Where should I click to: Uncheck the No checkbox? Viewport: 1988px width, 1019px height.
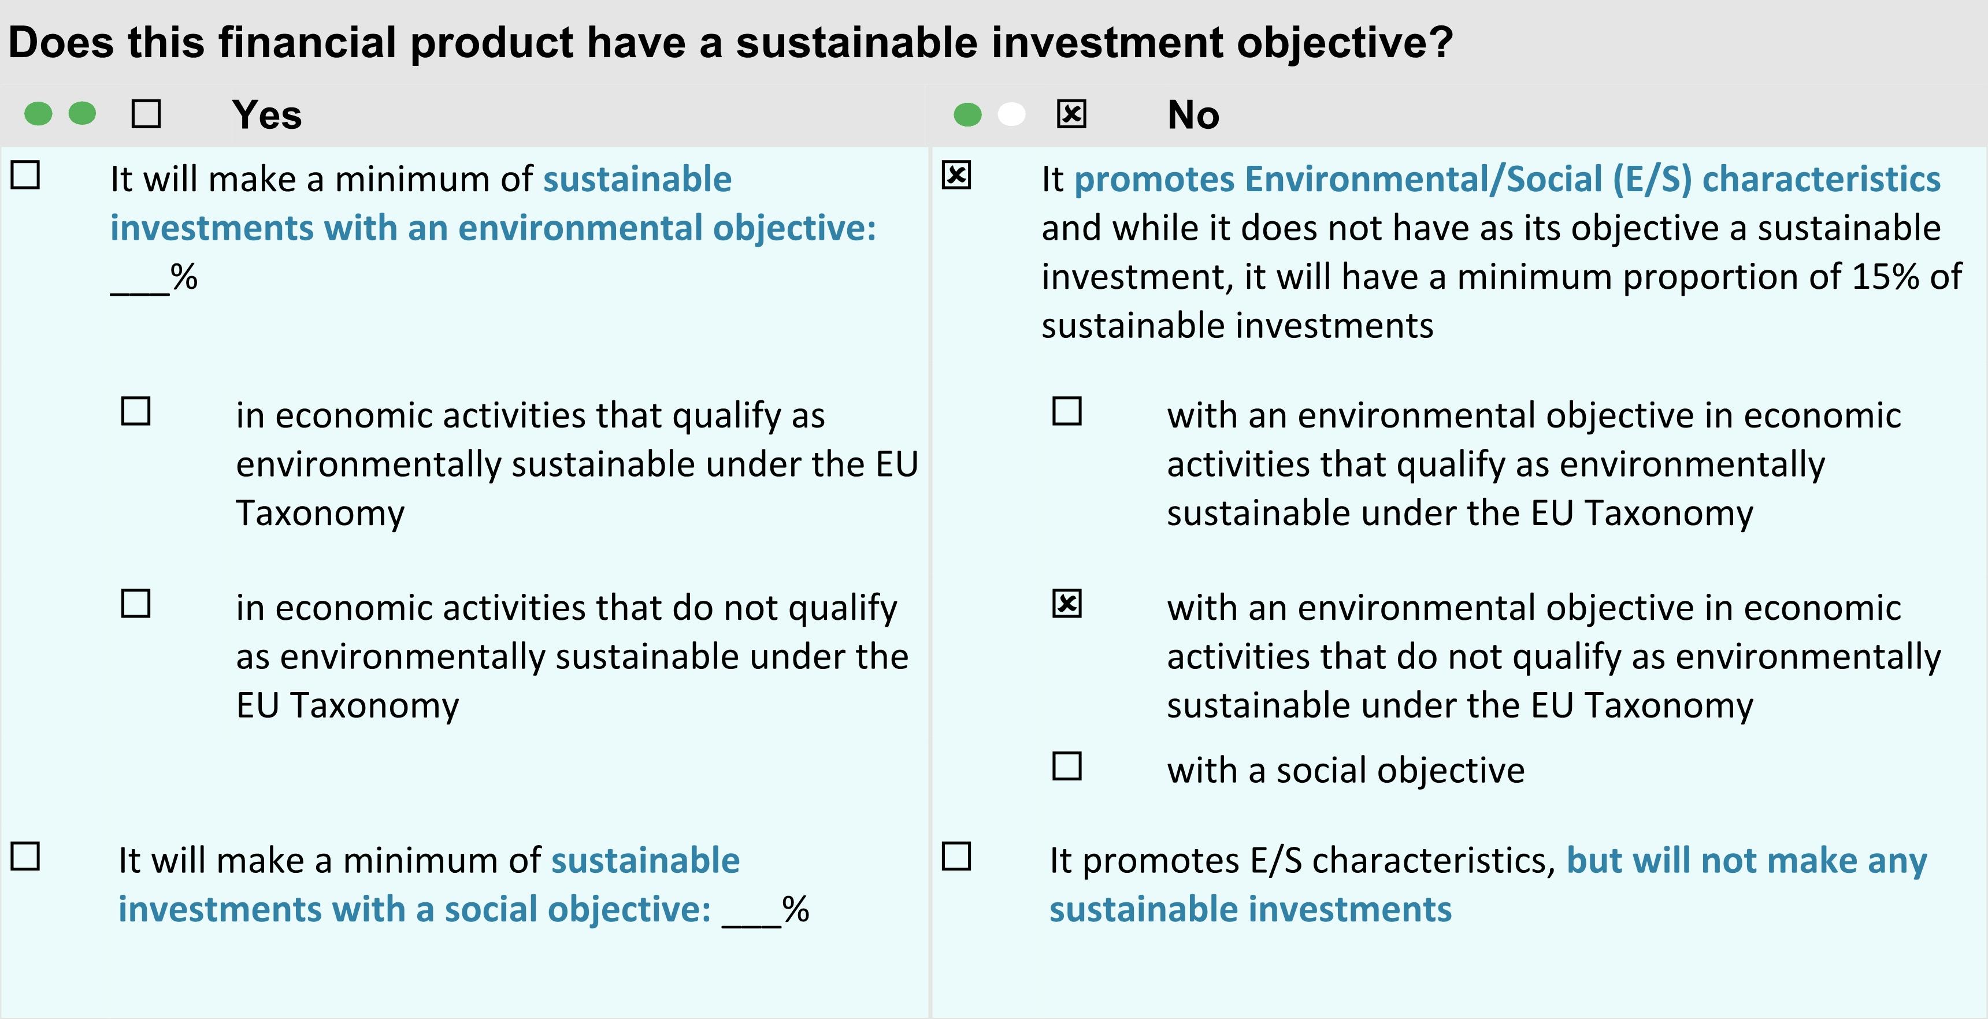click(x=1071, y=114)
